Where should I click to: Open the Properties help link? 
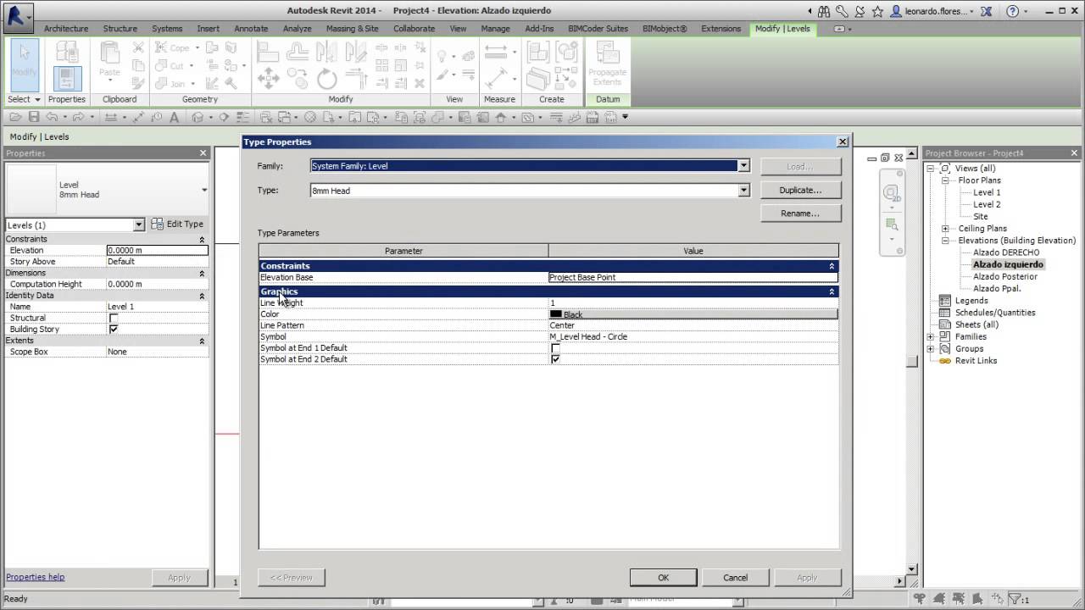(35, 577)
